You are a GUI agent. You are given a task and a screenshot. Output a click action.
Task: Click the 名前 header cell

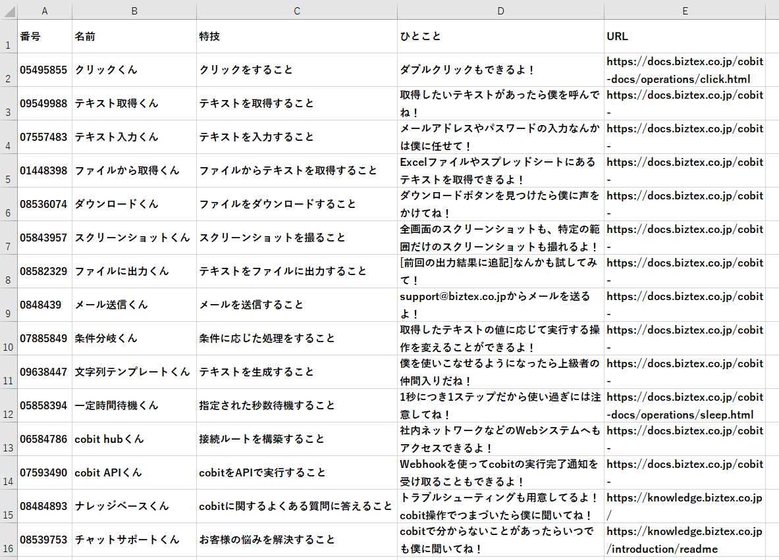pyautogui.click(x=134, y=36)
